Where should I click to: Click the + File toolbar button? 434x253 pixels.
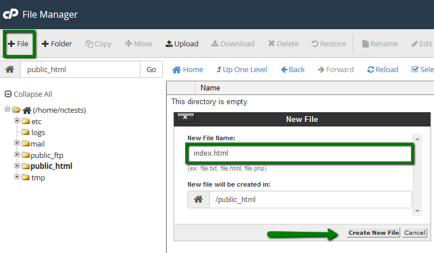pyautogui.click(x=18, y=44)
